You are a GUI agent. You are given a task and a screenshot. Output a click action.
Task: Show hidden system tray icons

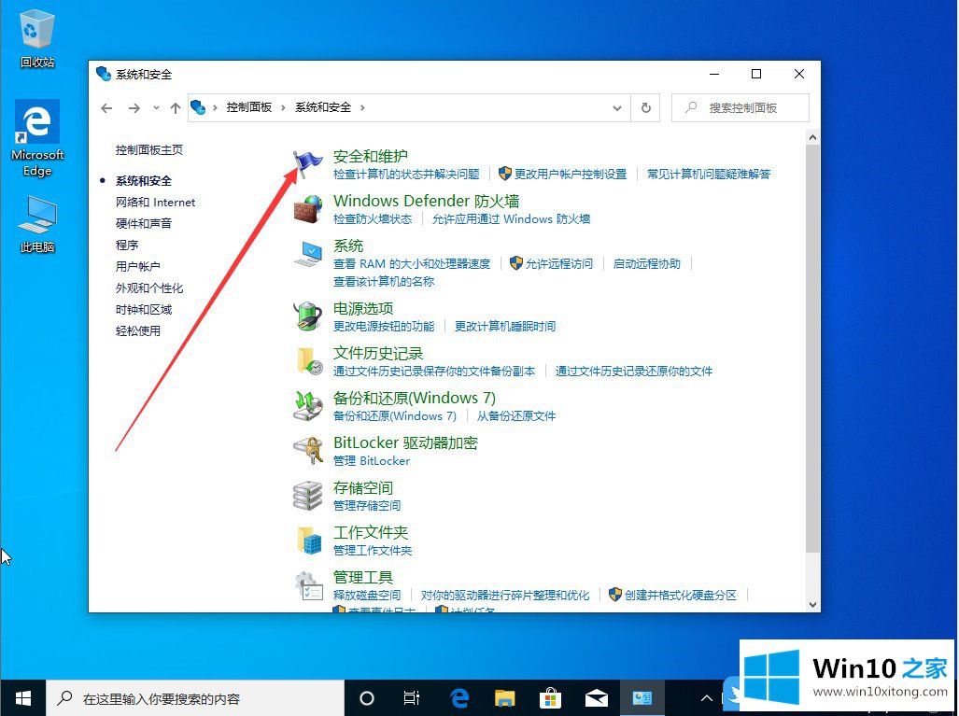click(706, 697)
